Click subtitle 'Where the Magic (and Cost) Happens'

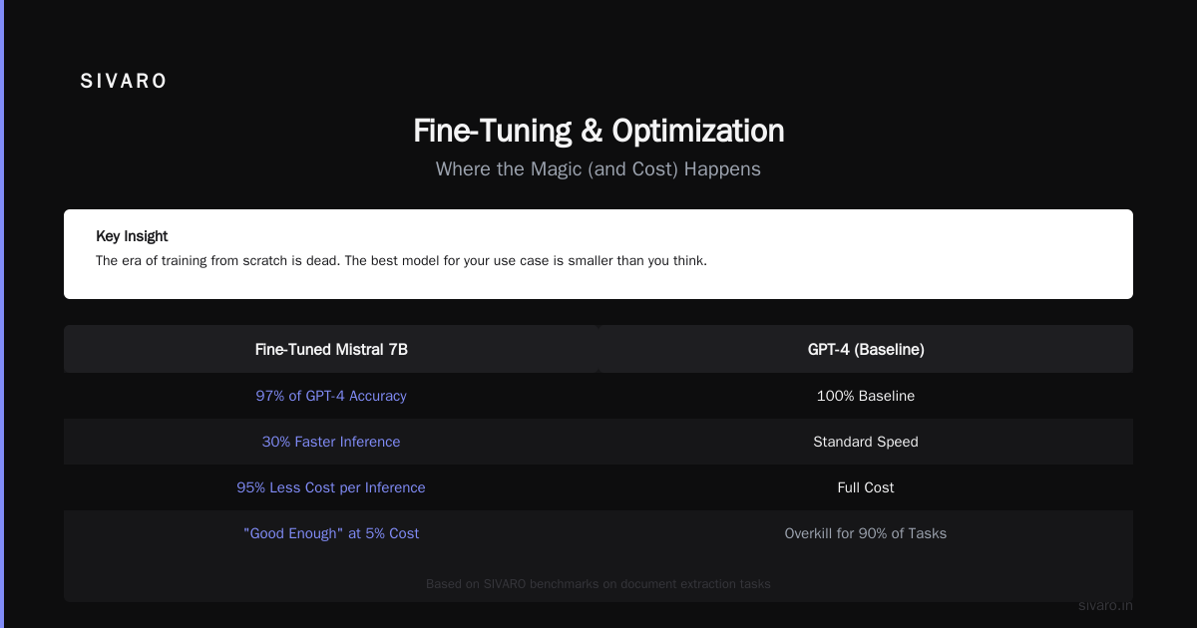pos(598,169)
